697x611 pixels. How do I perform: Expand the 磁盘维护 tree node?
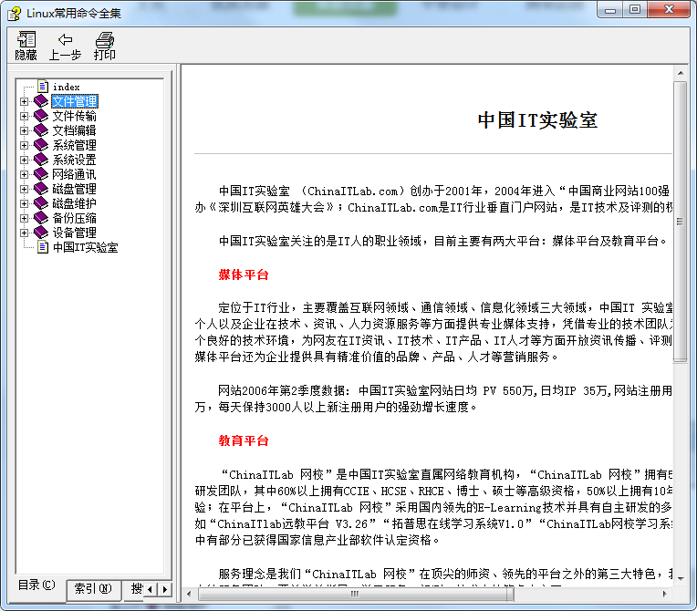pos(25,203)
